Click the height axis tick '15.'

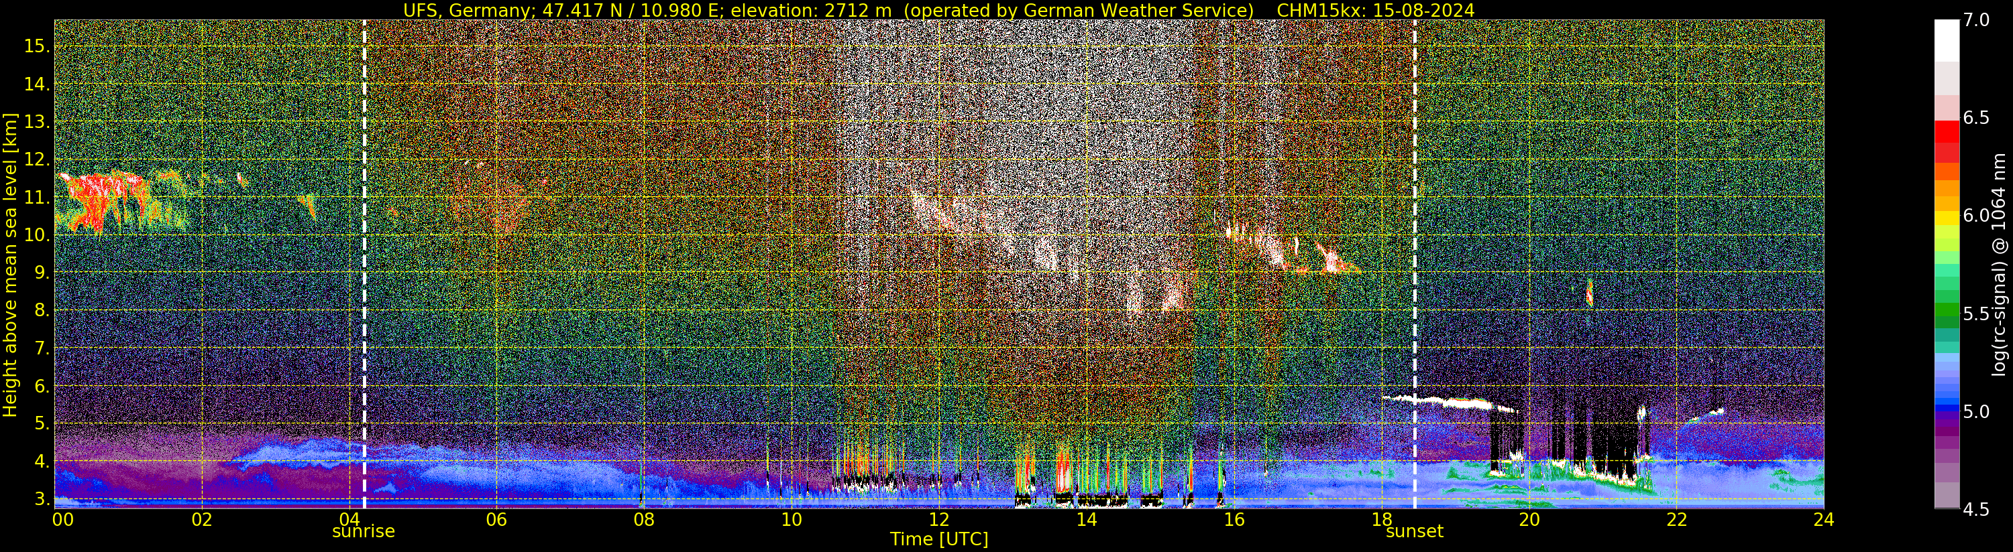[x=37, y=46]
